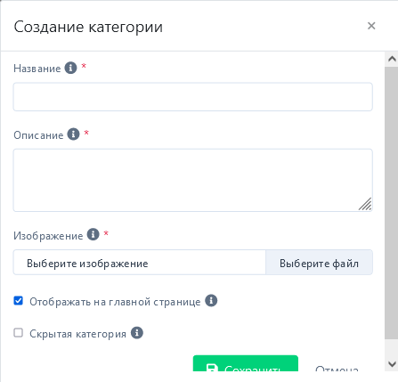398x382 pixels.
Task: Close the Создание категории dialog
Action: tap(371, 26)
